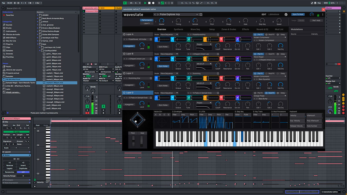The width and height of the screenshot is (347, 195).
Task: Click the Tap tempo button
Action: tap(3, 3)
